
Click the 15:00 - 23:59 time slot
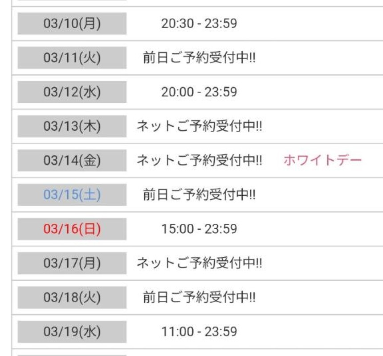(199, 229)
